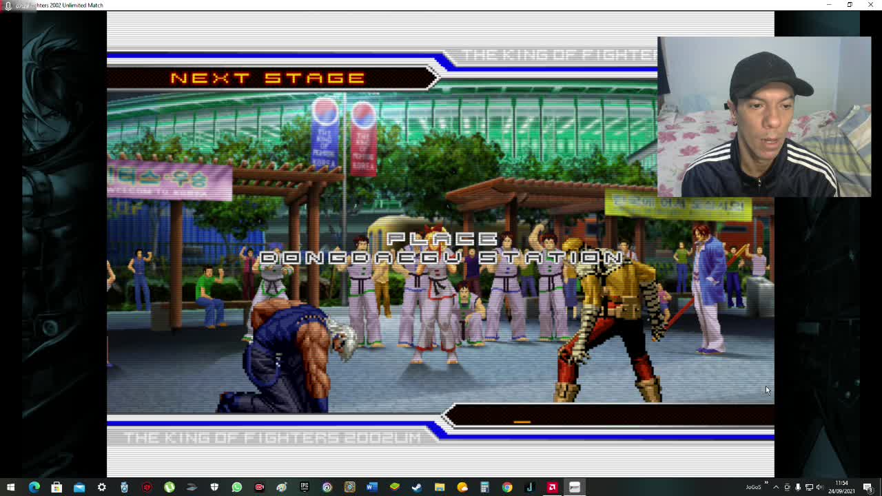Image resolution: width=882 pixels, height=496 pixels.
Task: Open the red speaker app icon
Action: coord(147,487)
